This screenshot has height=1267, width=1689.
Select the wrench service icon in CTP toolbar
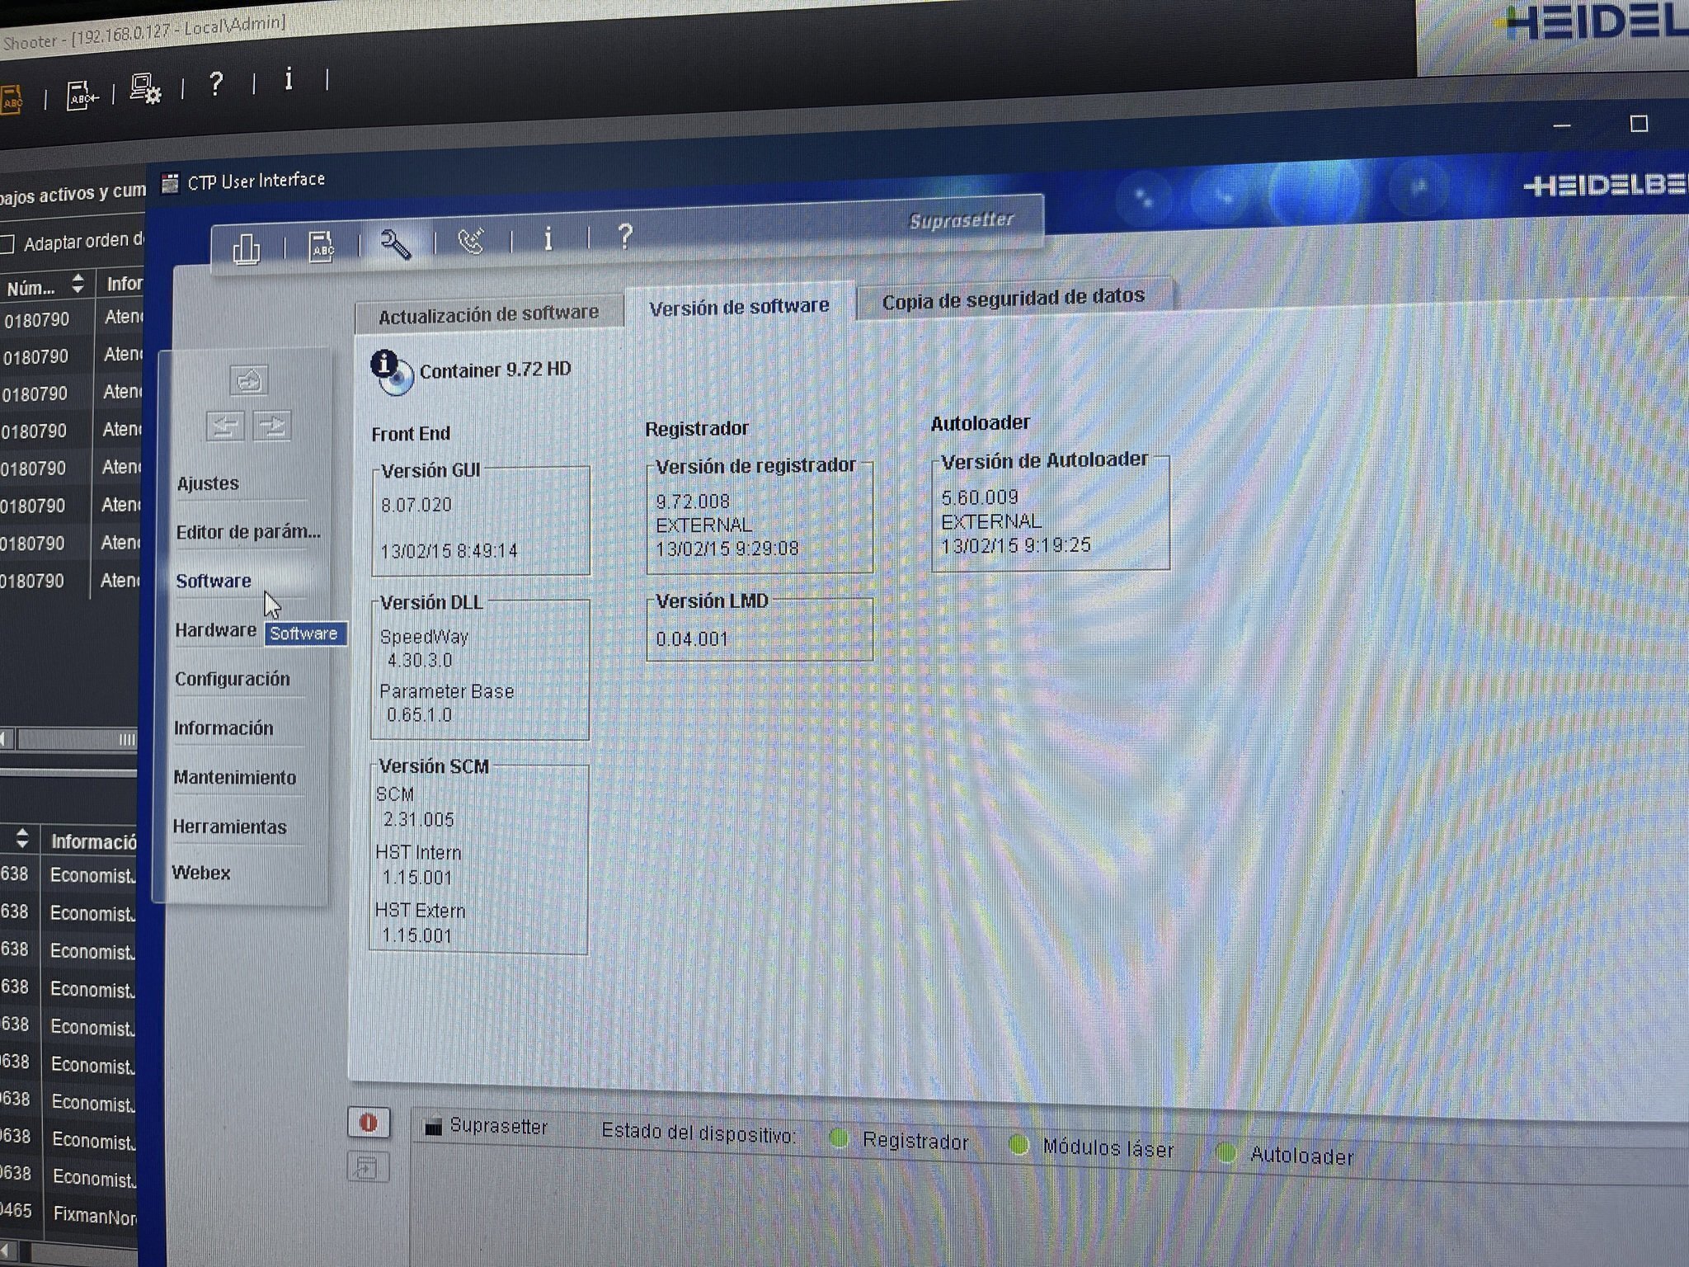point(395,244)
